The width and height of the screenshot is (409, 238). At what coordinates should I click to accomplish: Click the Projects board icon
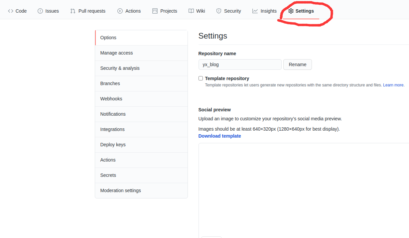click(154, 11)
